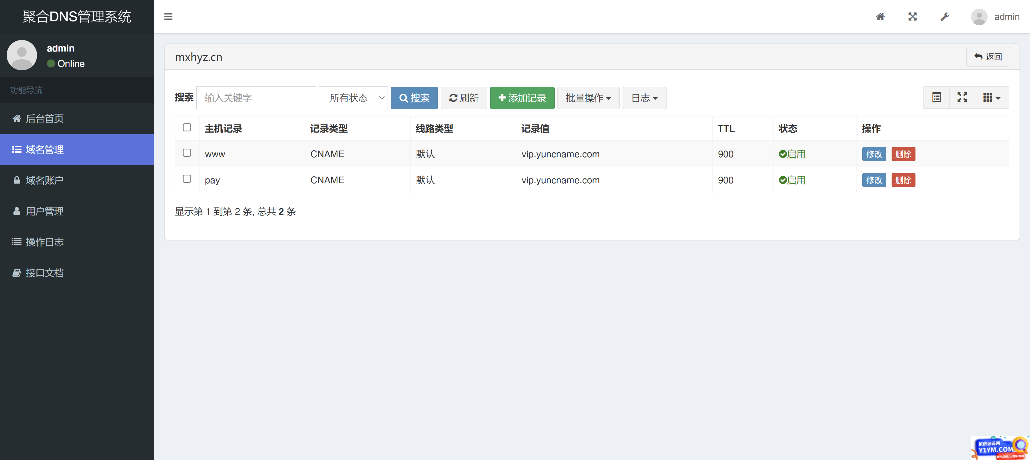Screen dimensions: 1030x460
Task: Click vip.yuncname.com value in www row
Action: point(560,154)
